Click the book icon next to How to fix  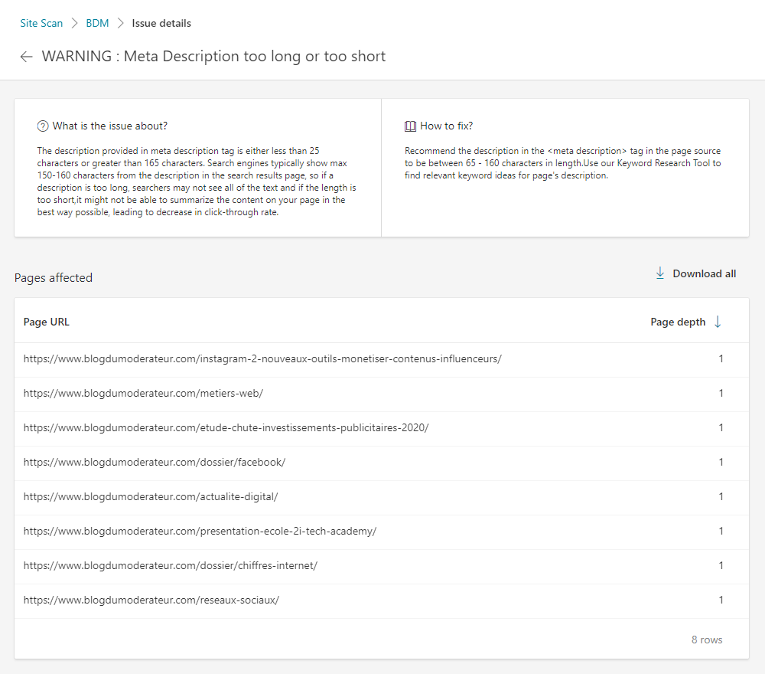coord(410,126)
